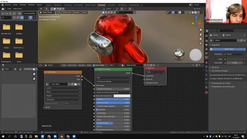Click the Opciones button in viewport
The width and height of the screenshot is (247, 139).
coord(198,9)
